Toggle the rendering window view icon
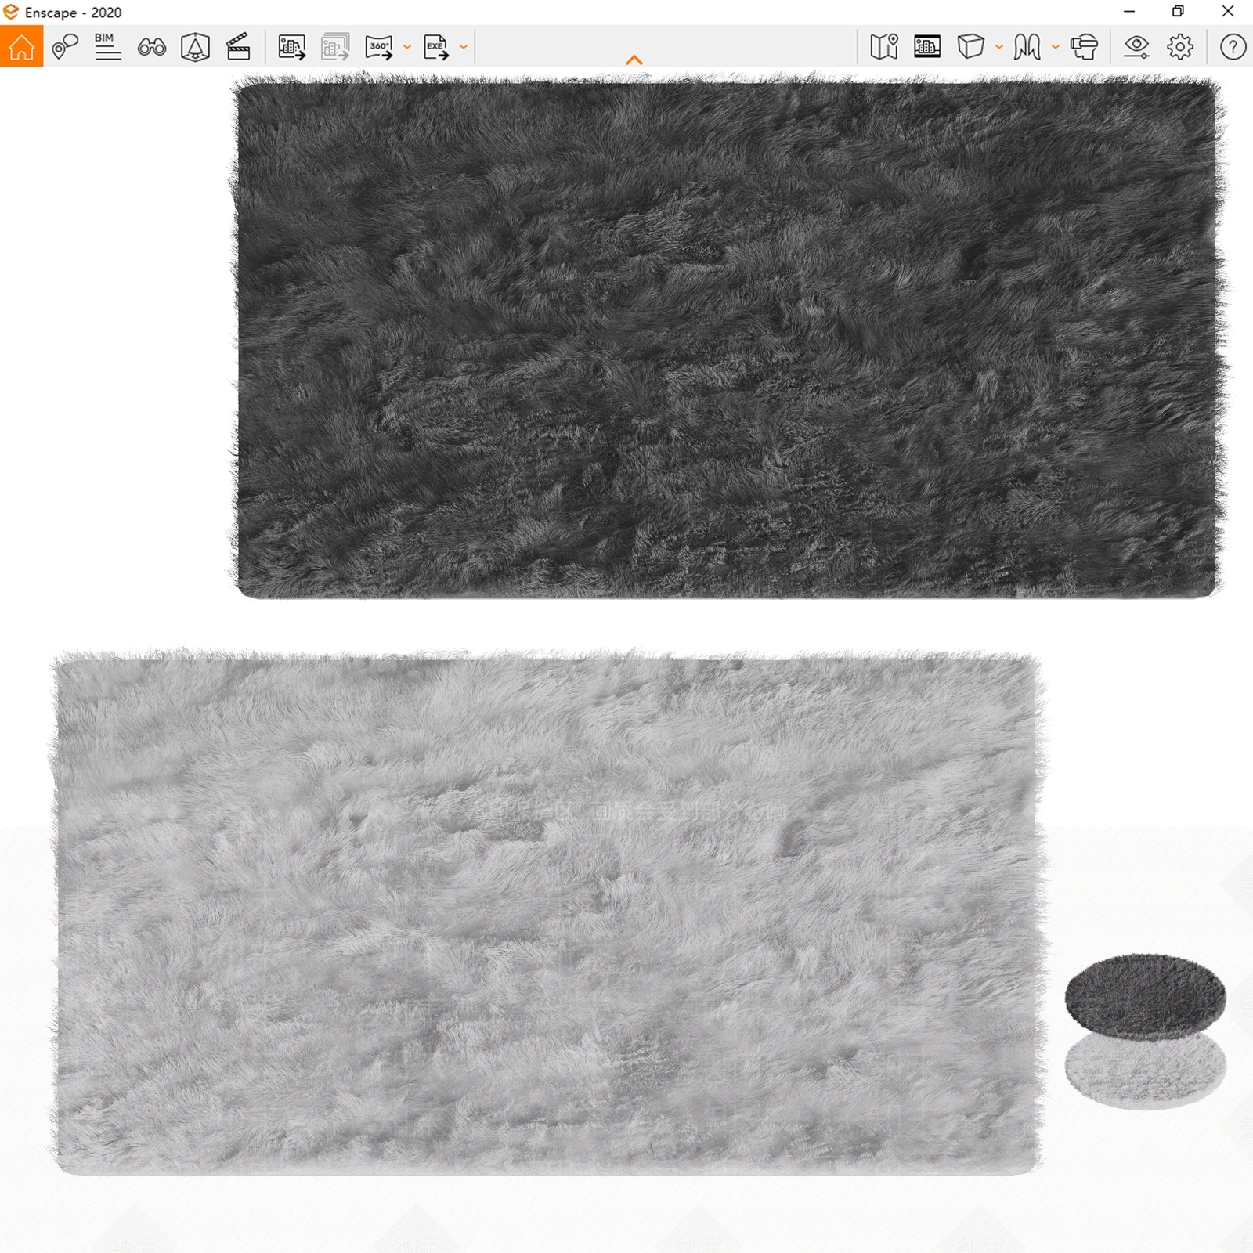This screenshot has width=1253, height=1253. (927, 47)
